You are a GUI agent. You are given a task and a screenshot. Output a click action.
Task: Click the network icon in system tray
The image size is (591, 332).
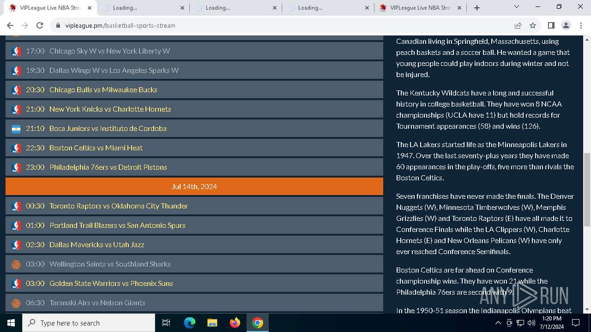pyautogui.click(x=520, y=323)
